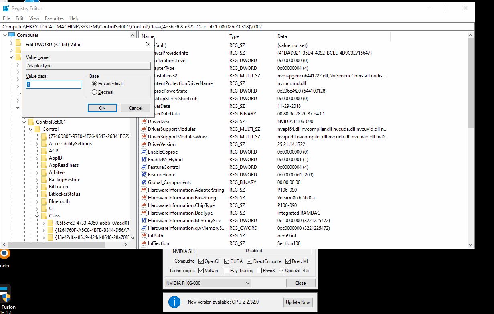Click the Type column header
494x314 pixels.
(x=251, y=36)
